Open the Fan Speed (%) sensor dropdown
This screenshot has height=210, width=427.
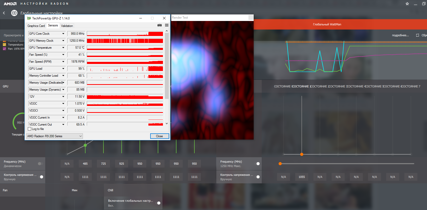(47, 55)
